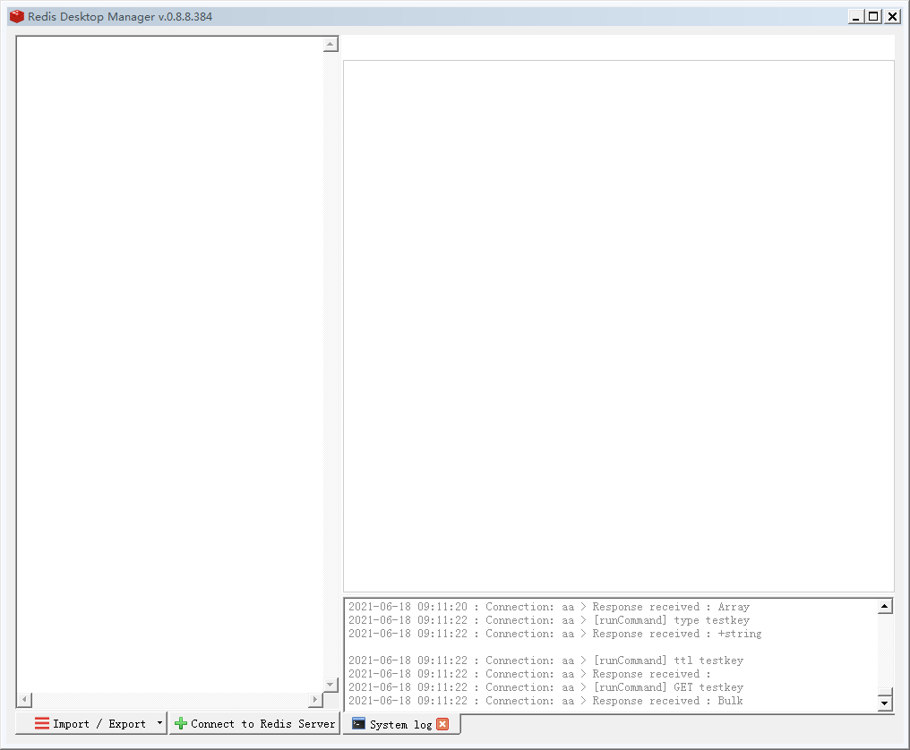
Task: Click the green plus connect icon
Action: pos(181,723)
